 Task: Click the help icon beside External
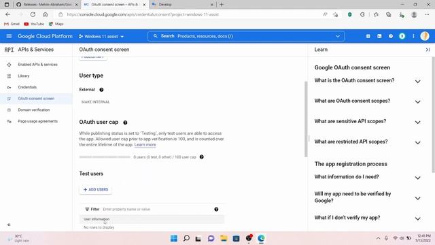point(101,90)
